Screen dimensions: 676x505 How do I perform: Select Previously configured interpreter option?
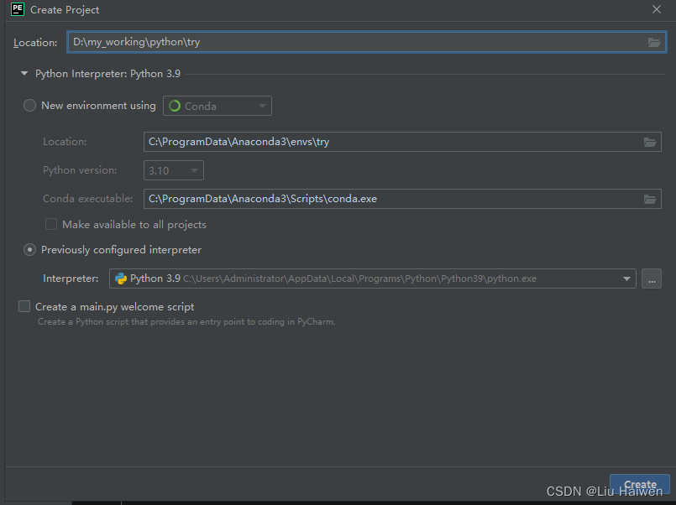[29, 250]
